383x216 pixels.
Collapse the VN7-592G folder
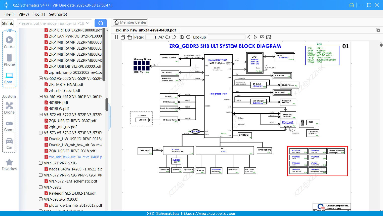pyautogui.click(x=41, y=187)
